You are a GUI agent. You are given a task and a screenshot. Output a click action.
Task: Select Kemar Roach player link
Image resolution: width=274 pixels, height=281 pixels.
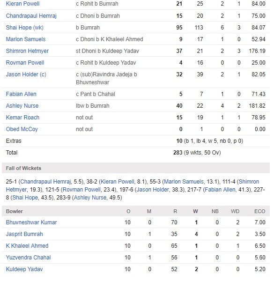click(x=22, y=118)
